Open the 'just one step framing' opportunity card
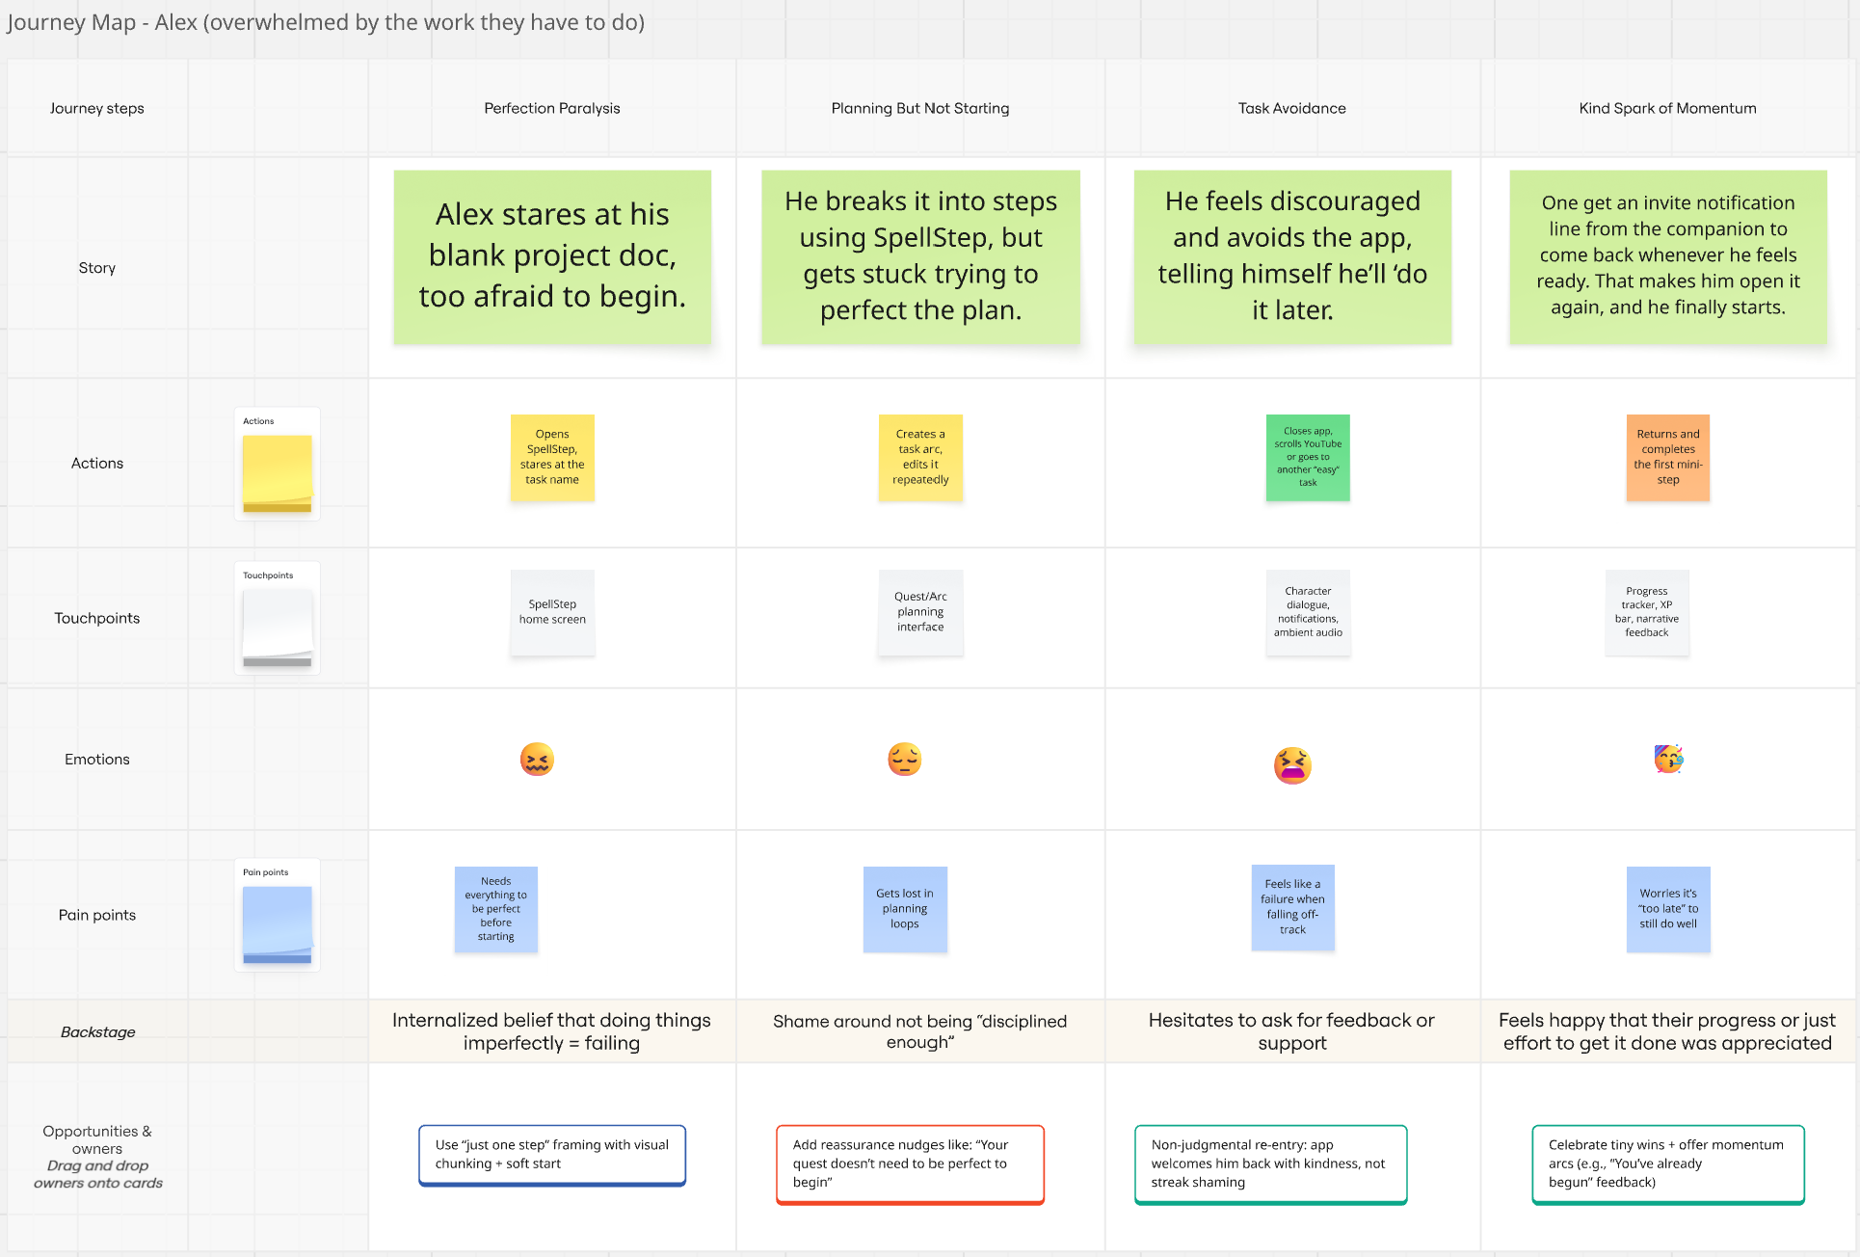 552,1155
